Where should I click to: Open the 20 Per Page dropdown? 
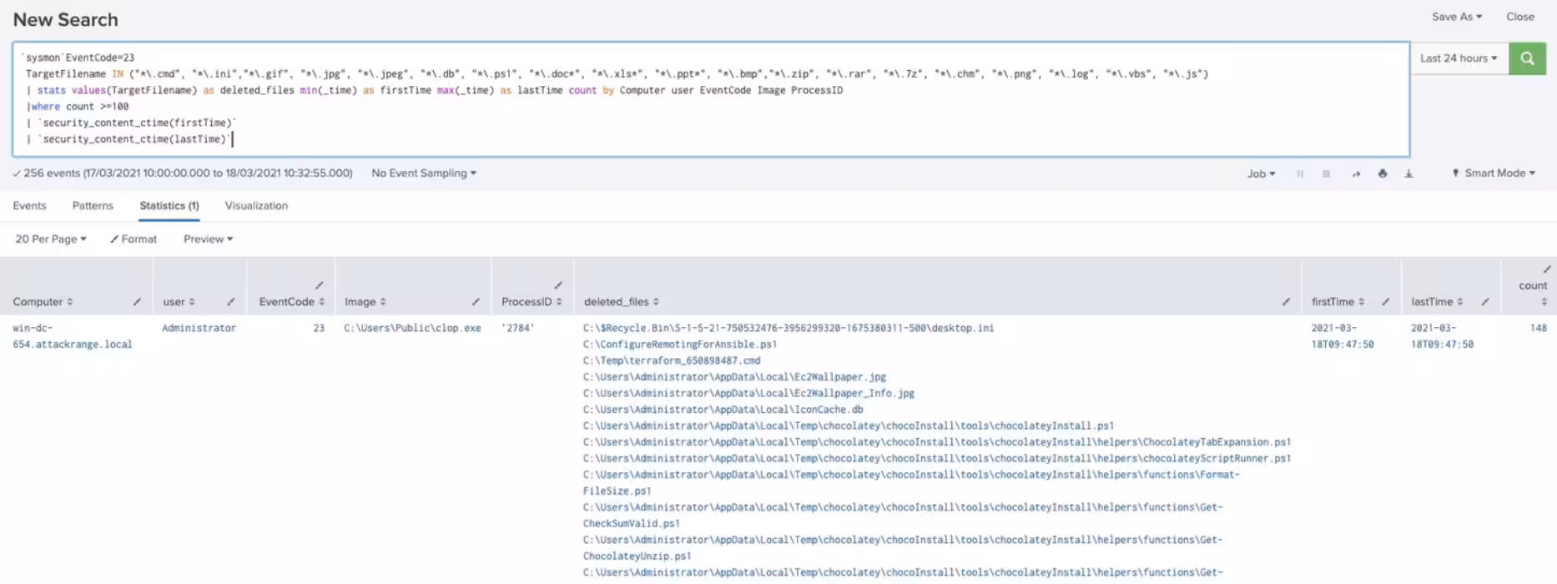tap(51, 239)
